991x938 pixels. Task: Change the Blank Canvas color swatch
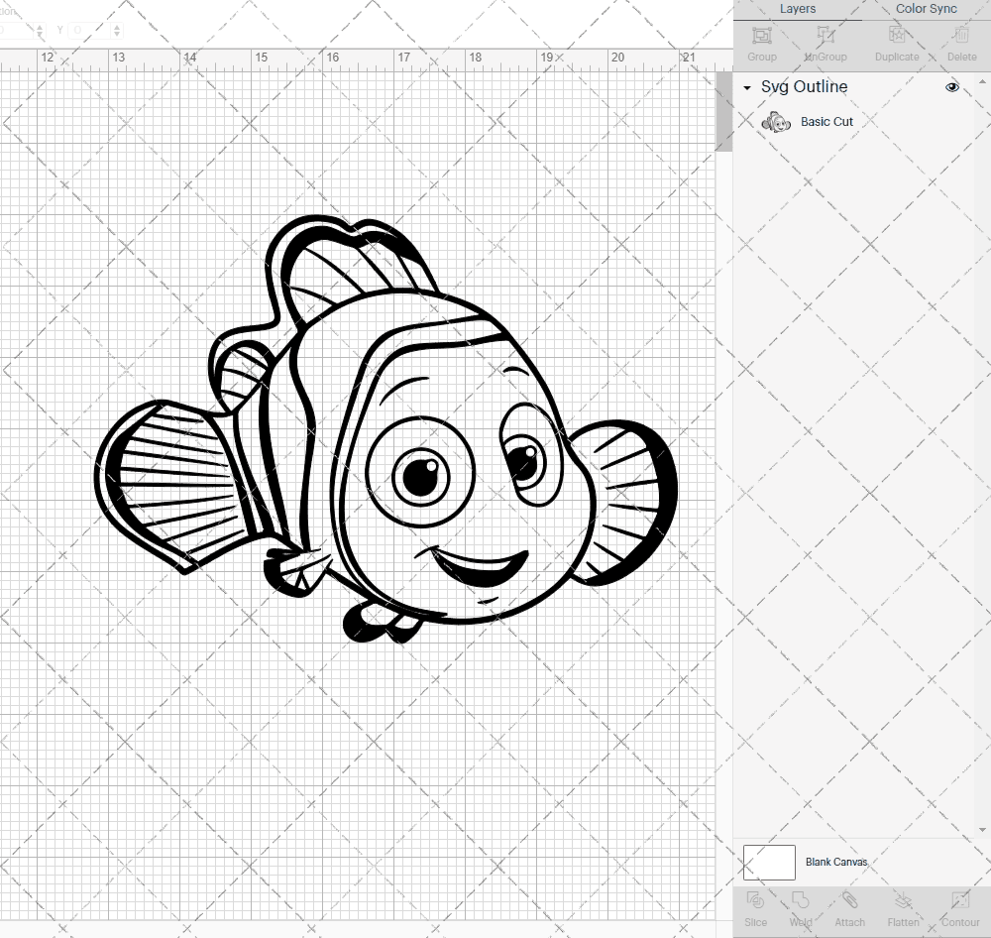pos(769,862)
